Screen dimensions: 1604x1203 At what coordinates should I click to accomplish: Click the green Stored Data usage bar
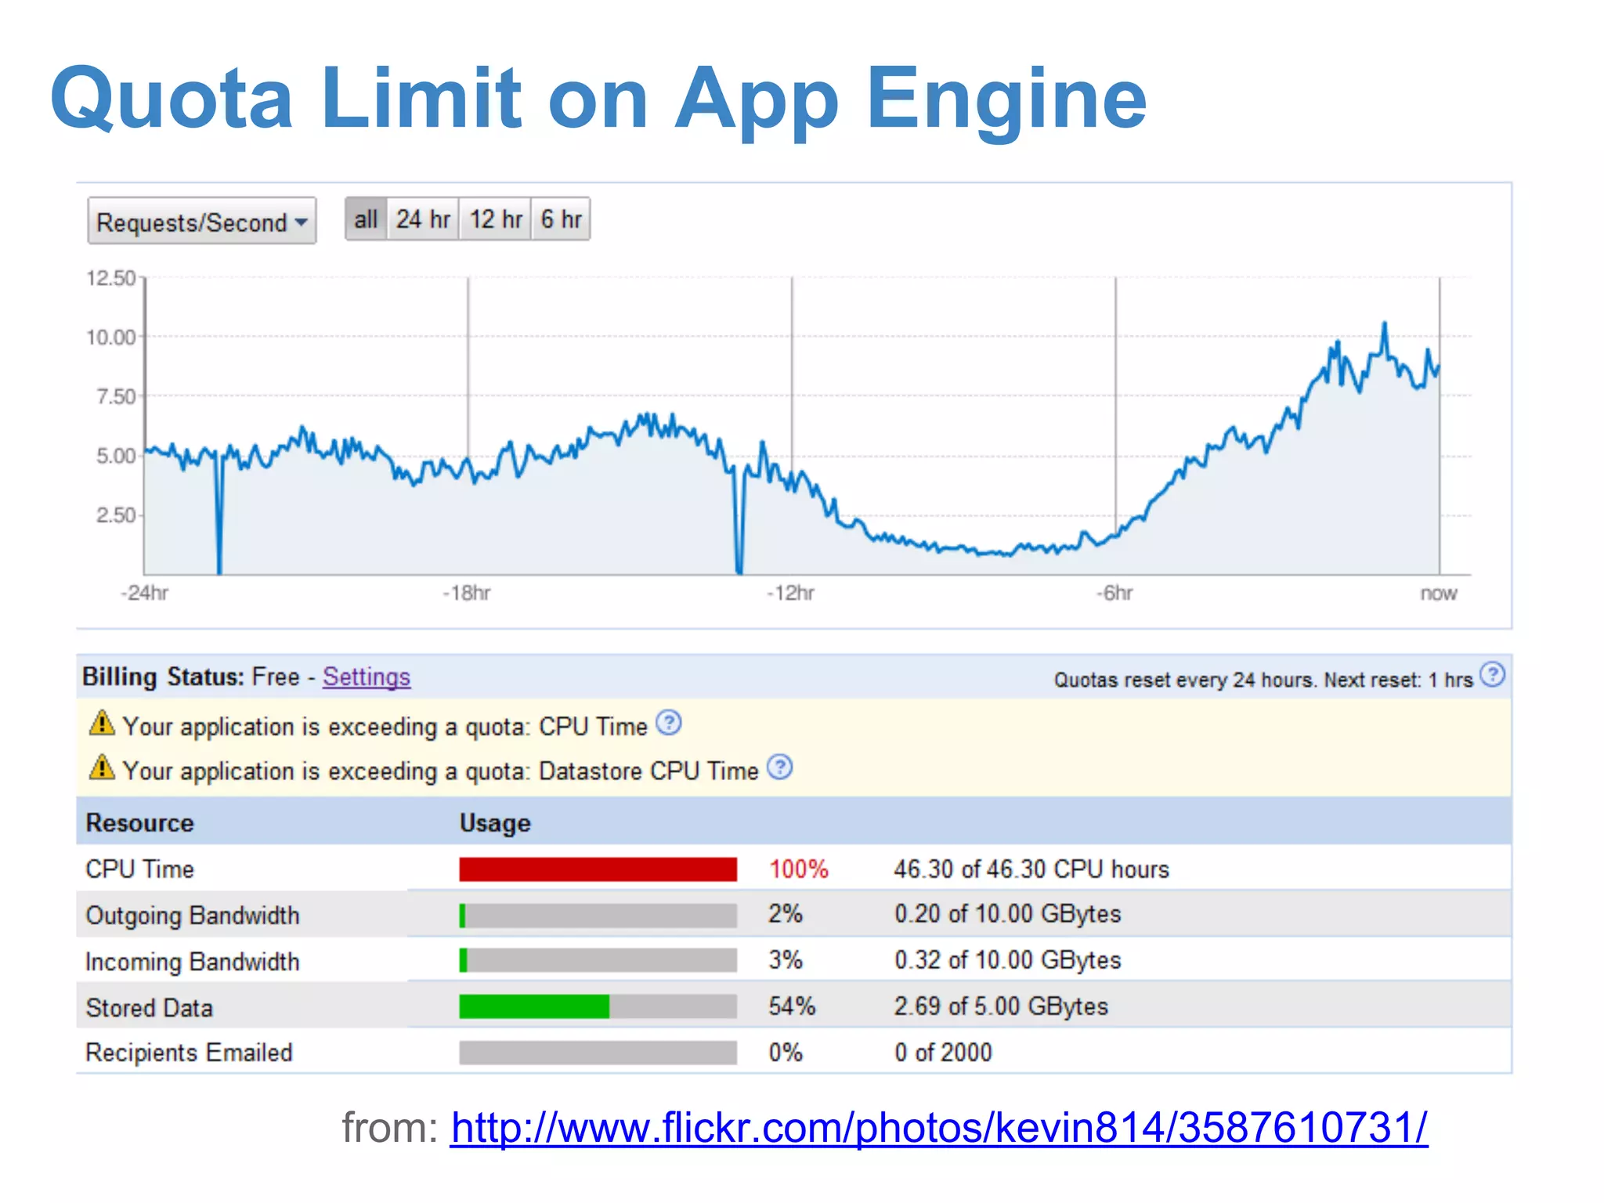534,1006
